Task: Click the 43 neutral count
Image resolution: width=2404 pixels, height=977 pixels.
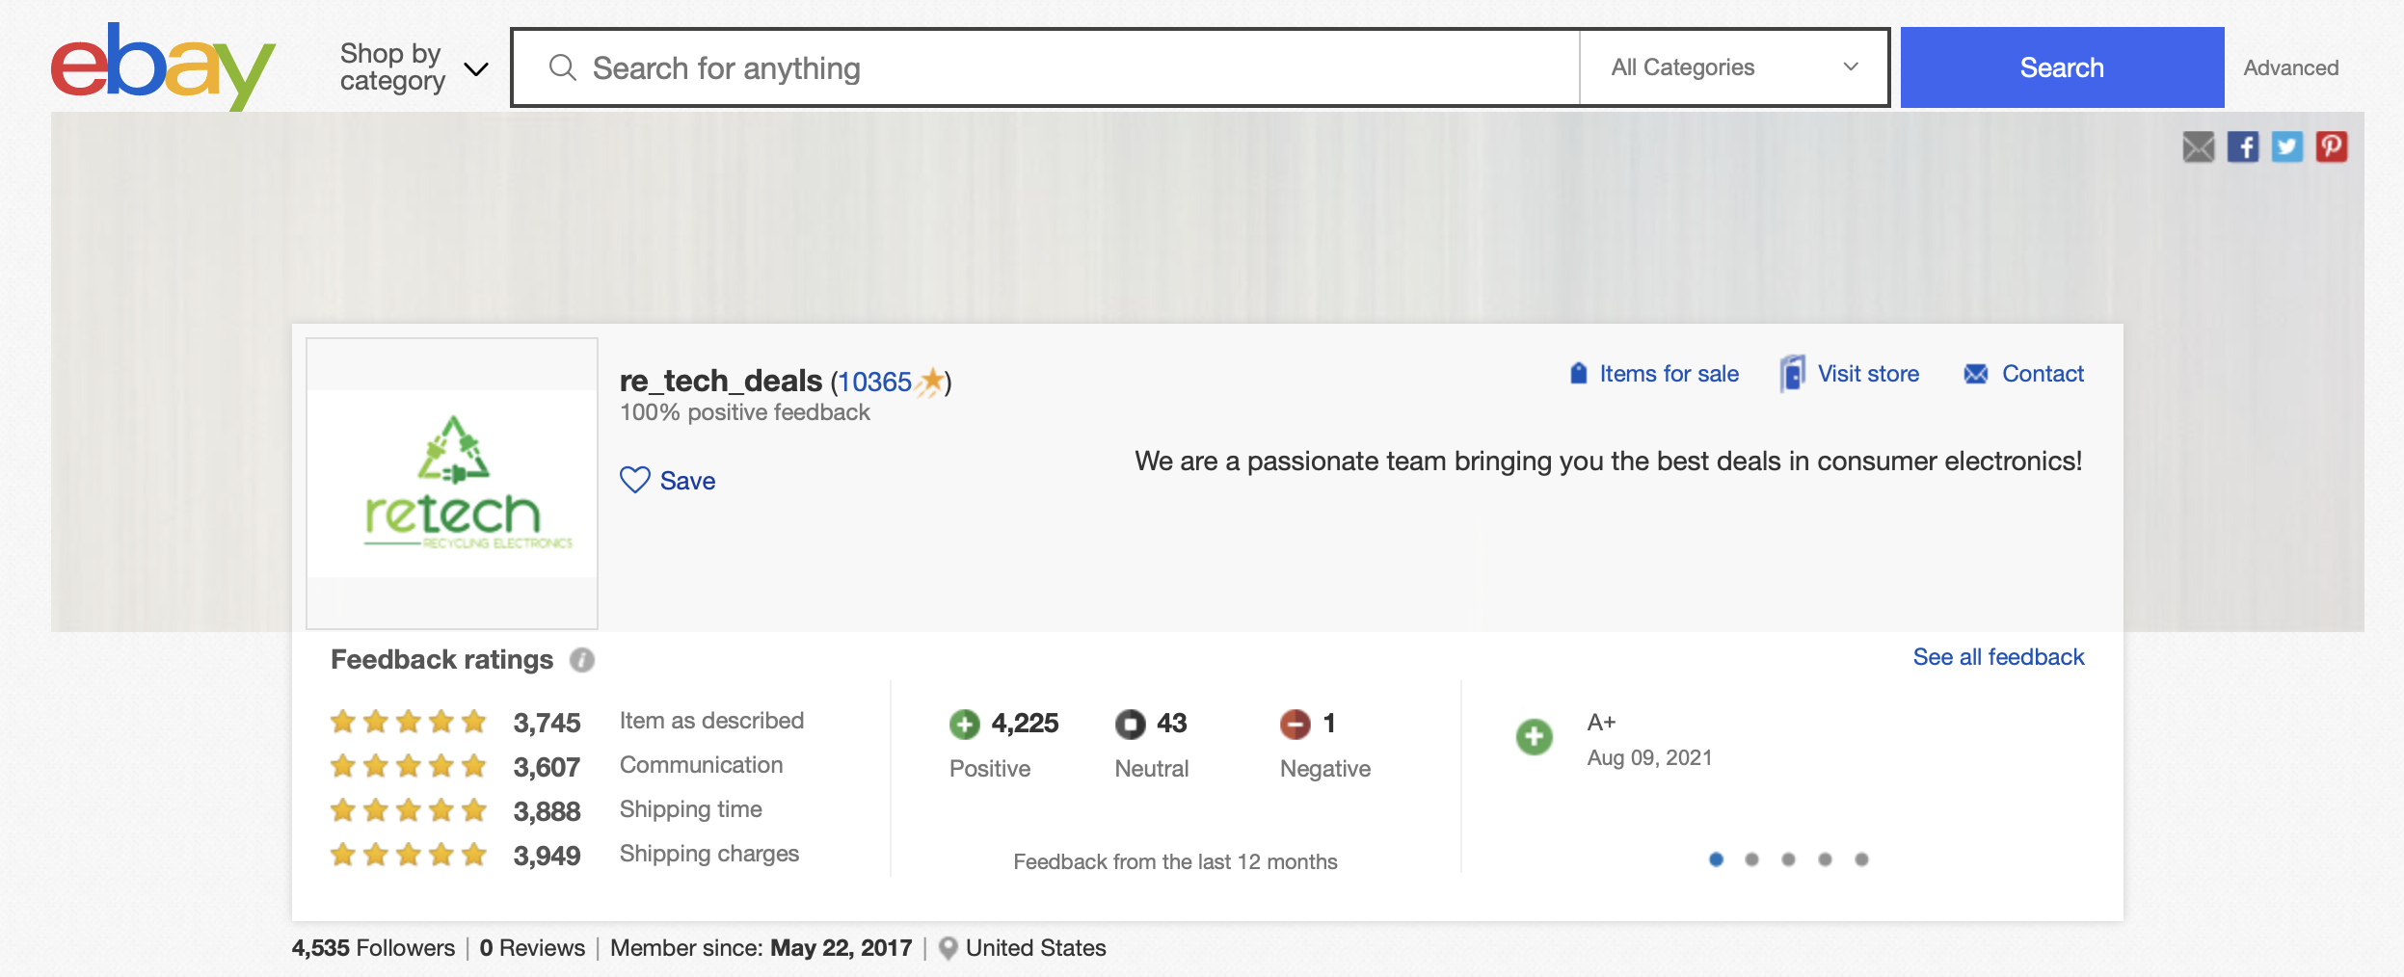Action: 1171,723
